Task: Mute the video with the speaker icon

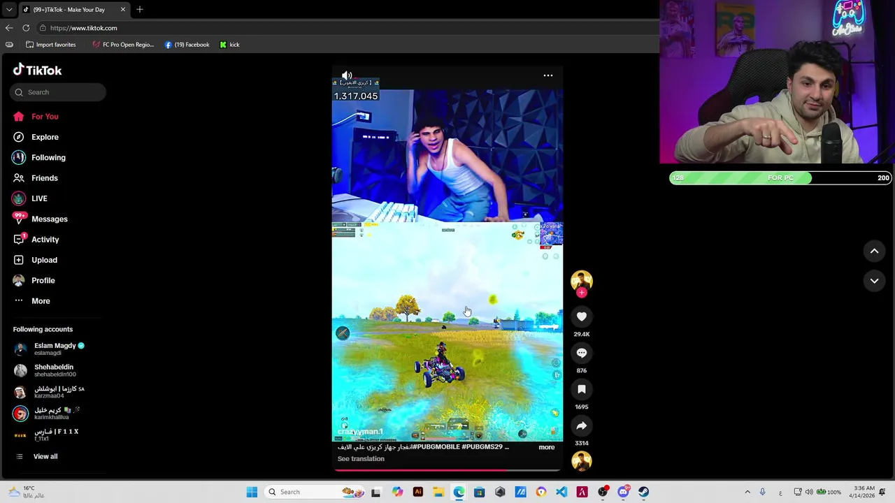Action: [347, 75]
